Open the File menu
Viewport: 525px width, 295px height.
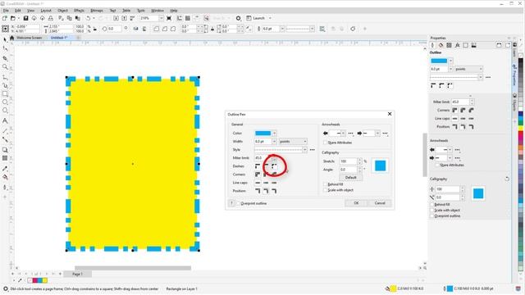coord(6,11)
